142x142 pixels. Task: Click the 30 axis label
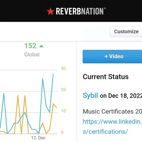(63, 68)
